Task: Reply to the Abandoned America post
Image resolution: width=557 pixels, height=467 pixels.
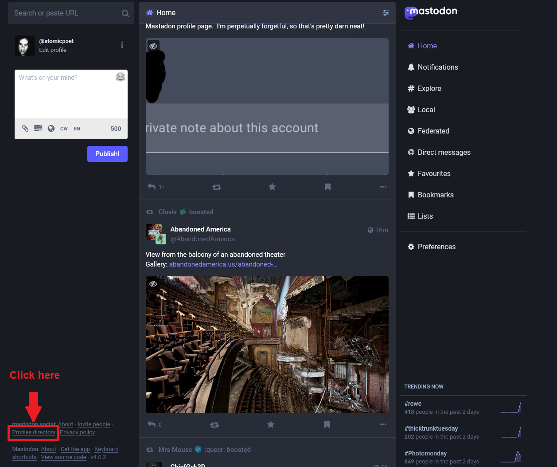Action: [152, 425]
